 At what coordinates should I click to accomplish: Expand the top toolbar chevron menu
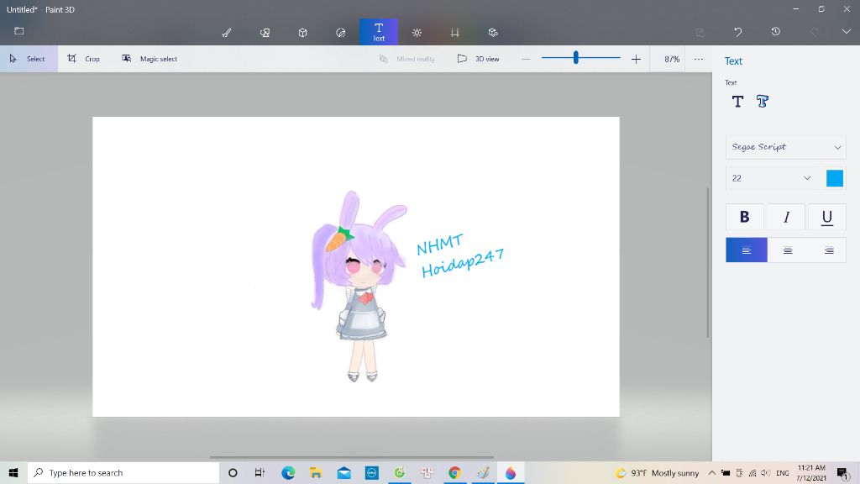coord(846,32)
